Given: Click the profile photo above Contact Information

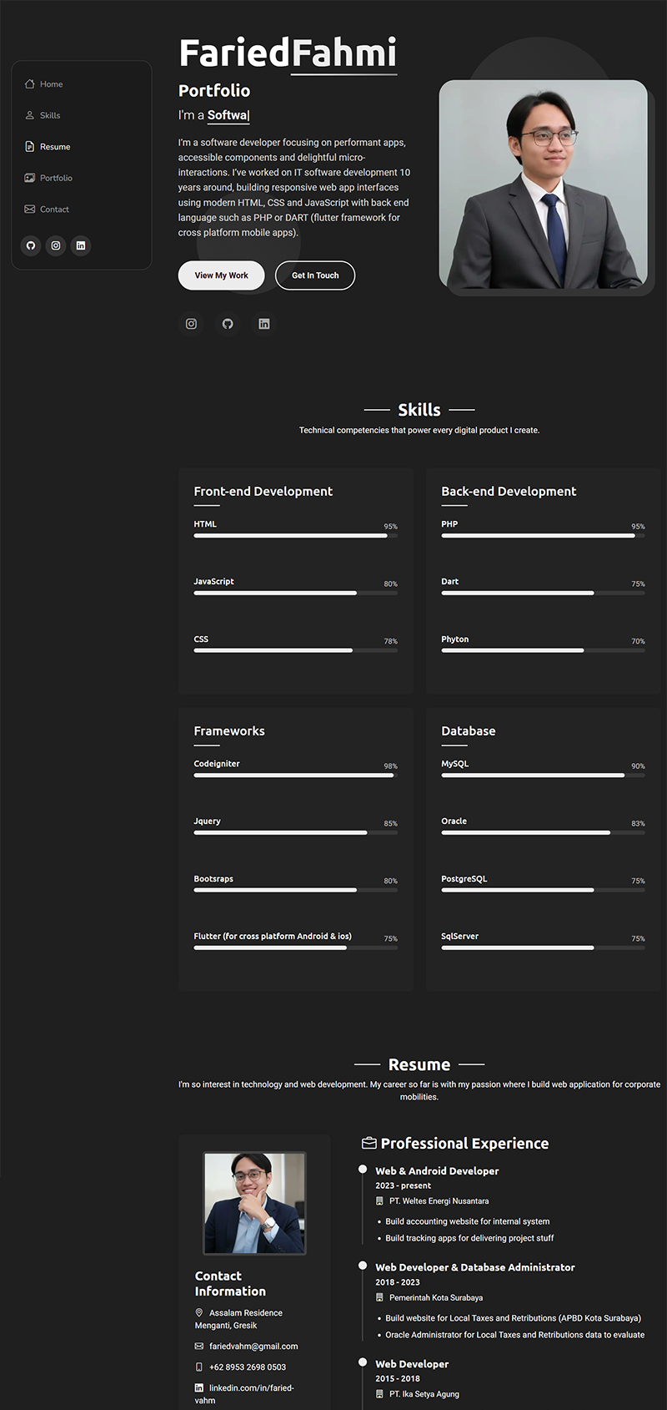Looking at the screenshot, I should click(x=254, y=1203).
